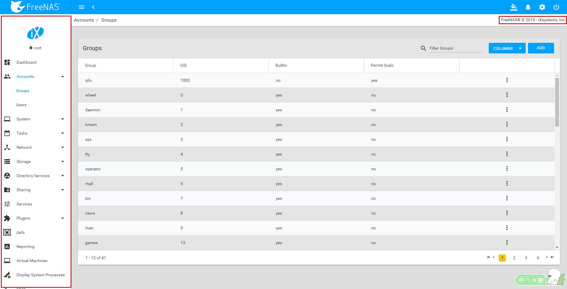Click the System monitor icon in sidebar
567x289 pixels.
(x=7, y=119)
